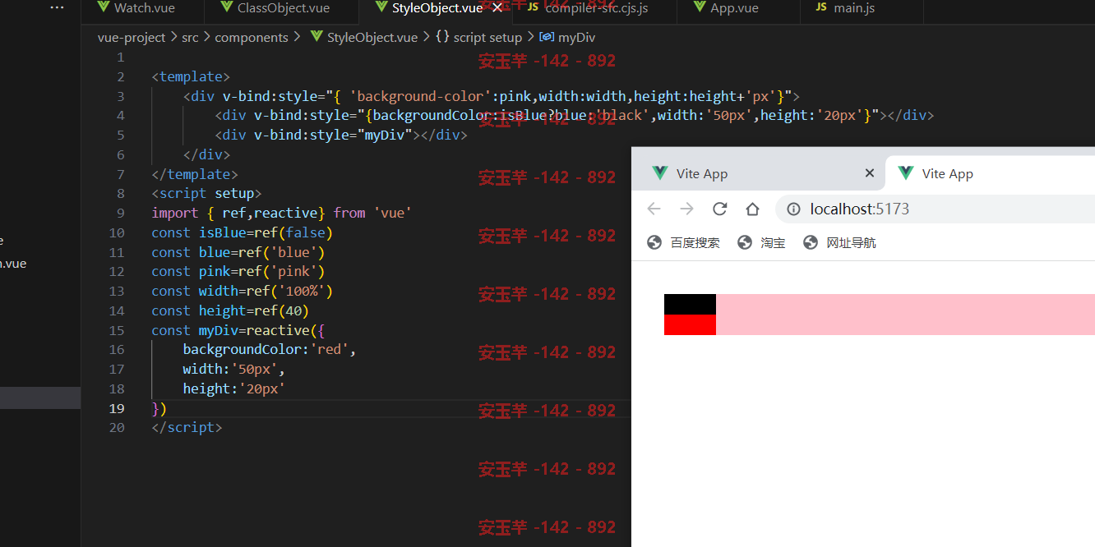Reload the localhost page
Image resolution: width=1095 pixels, height=547 pixels.
(720, 209)
